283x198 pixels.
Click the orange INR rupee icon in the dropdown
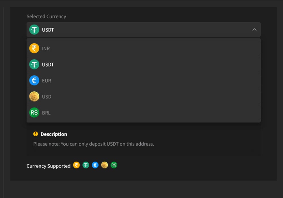34,48
